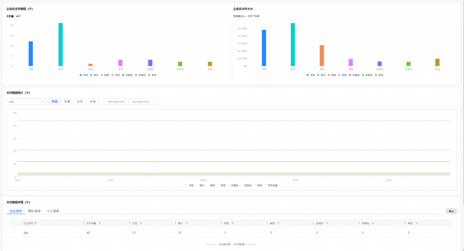Toggle 文档 legend in file size bar chart
This screenshot has width=464, height=251.
311,75
